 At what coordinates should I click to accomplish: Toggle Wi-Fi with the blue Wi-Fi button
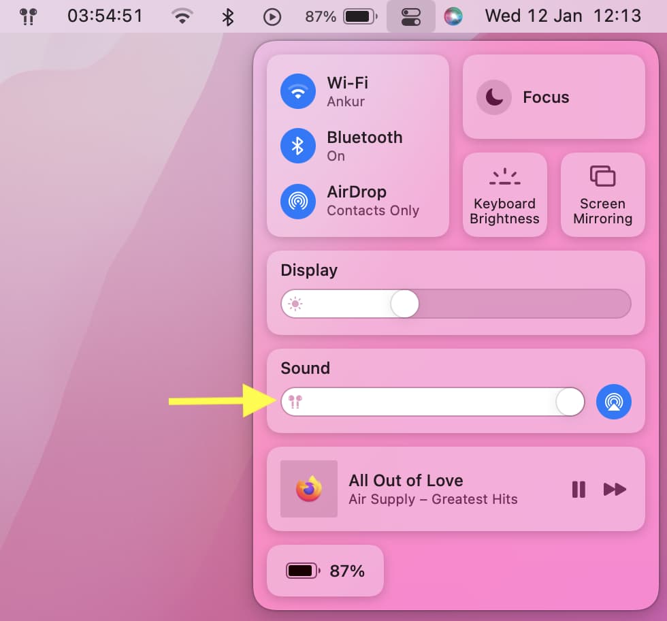[298, 91]
